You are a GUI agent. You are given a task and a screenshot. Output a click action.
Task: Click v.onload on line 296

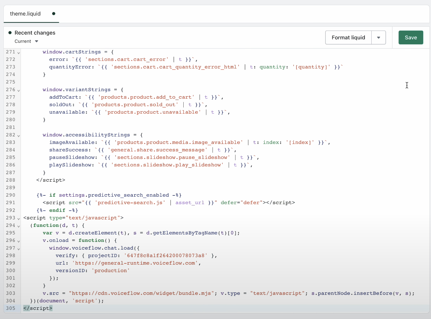coord(56,240)
